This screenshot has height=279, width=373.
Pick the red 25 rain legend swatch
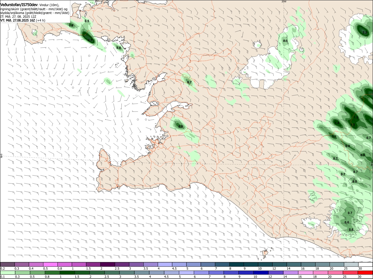(351, 273)
